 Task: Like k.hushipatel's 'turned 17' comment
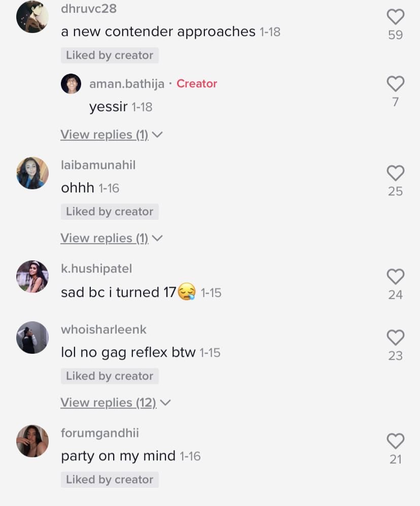point(396,277)
